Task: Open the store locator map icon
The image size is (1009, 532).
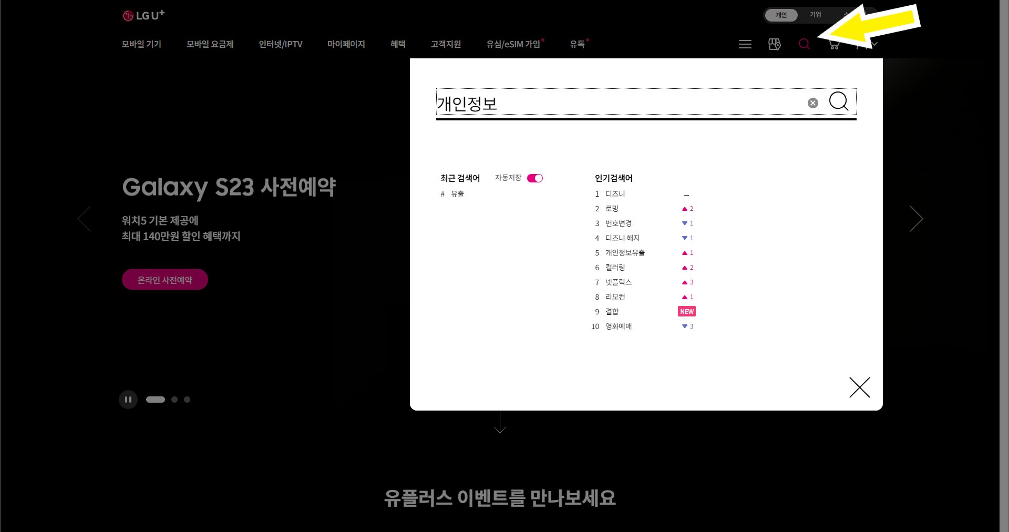Action: click(775, 44)
